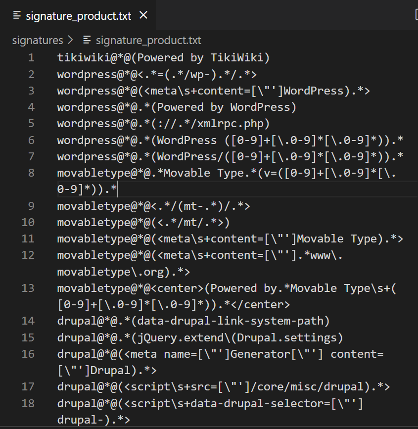
Task: Click the data-drupal-link-system-path line
Action: click(193, 321)
